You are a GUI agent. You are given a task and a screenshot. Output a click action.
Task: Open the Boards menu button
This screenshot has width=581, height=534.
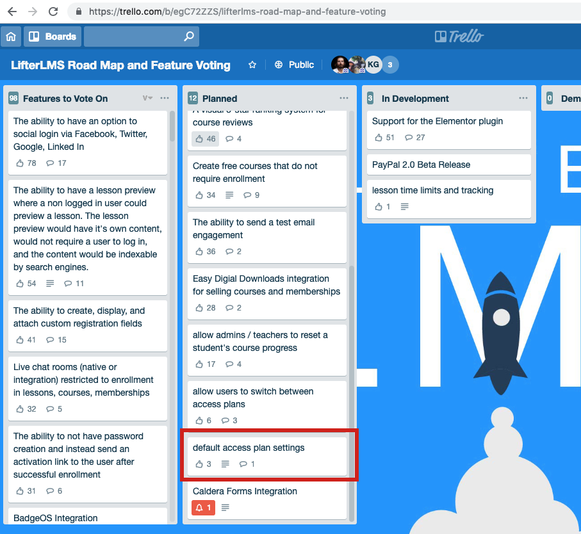point(53,36)
